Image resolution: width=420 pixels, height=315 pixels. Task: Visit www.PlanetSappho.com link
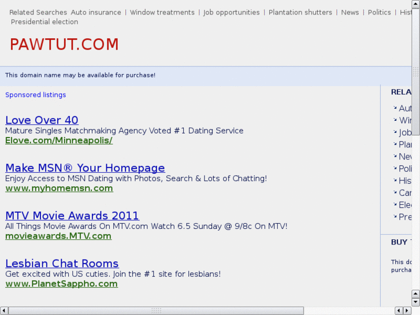[x=62, y=284]
